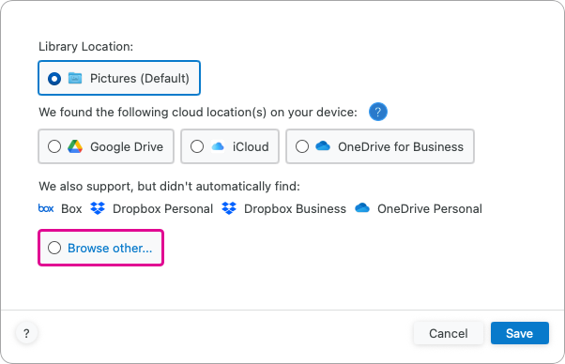This screenshot has height=364, width=565.
Task: Select the Pictures (Default) radio button
Action: (54, 78)
